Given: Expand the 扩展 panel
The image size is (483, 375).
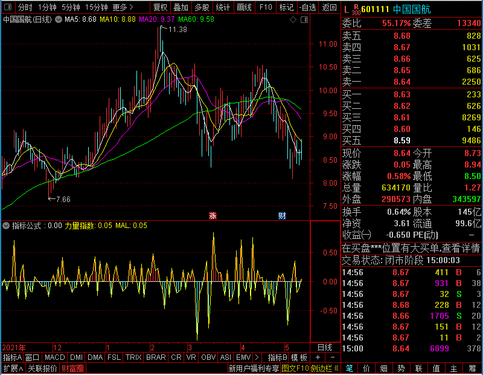Looking at the screenshot, I should point(13,368).
